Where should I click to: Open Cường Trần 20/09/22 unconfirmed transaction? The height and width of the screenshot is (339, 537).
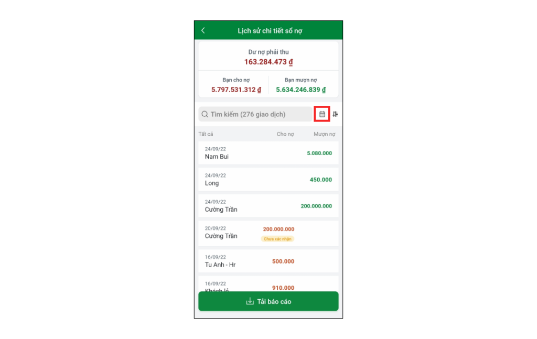(x=268, y=233)
